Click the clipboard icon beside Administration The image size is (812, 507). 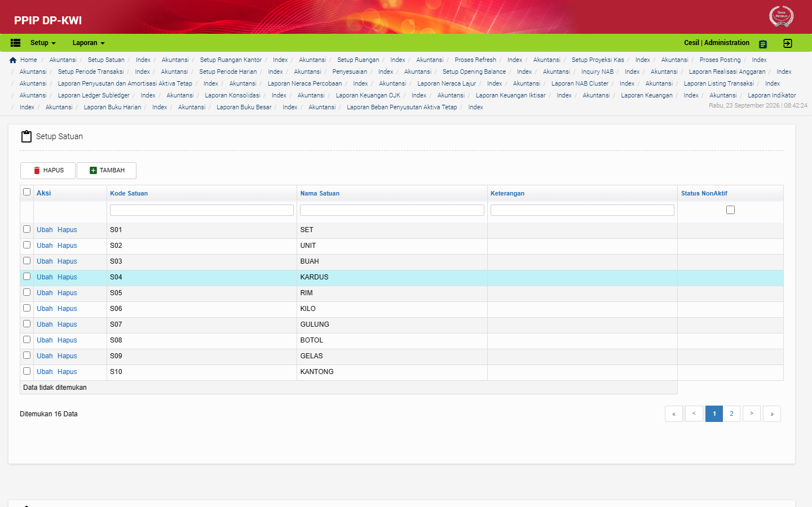click(x=763, y=44)
